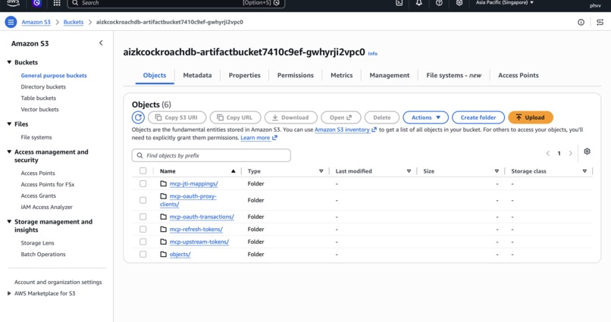This screenshot has height=322, width=611.
Task: Go to the next page arrow
Action: tap(571, 153)
